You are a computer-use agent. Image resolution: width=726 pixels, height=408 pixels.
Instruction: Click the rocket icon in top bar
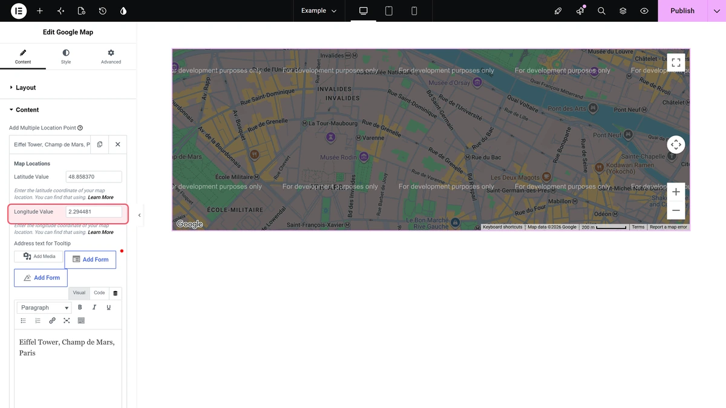coord(558,11)
